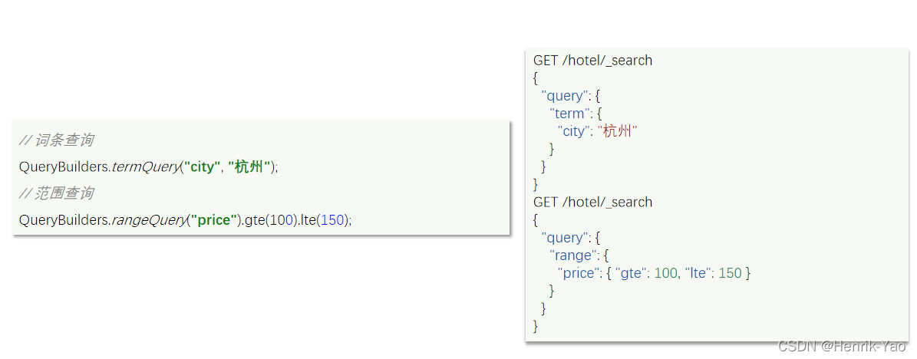Click the second GET /hotel/_search line
Screen dimensions: 917x359
(x=592, y=203)
